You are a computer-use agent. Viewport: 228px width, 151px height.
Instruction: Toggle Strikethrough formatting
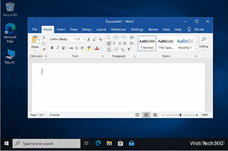click(71, 48)
